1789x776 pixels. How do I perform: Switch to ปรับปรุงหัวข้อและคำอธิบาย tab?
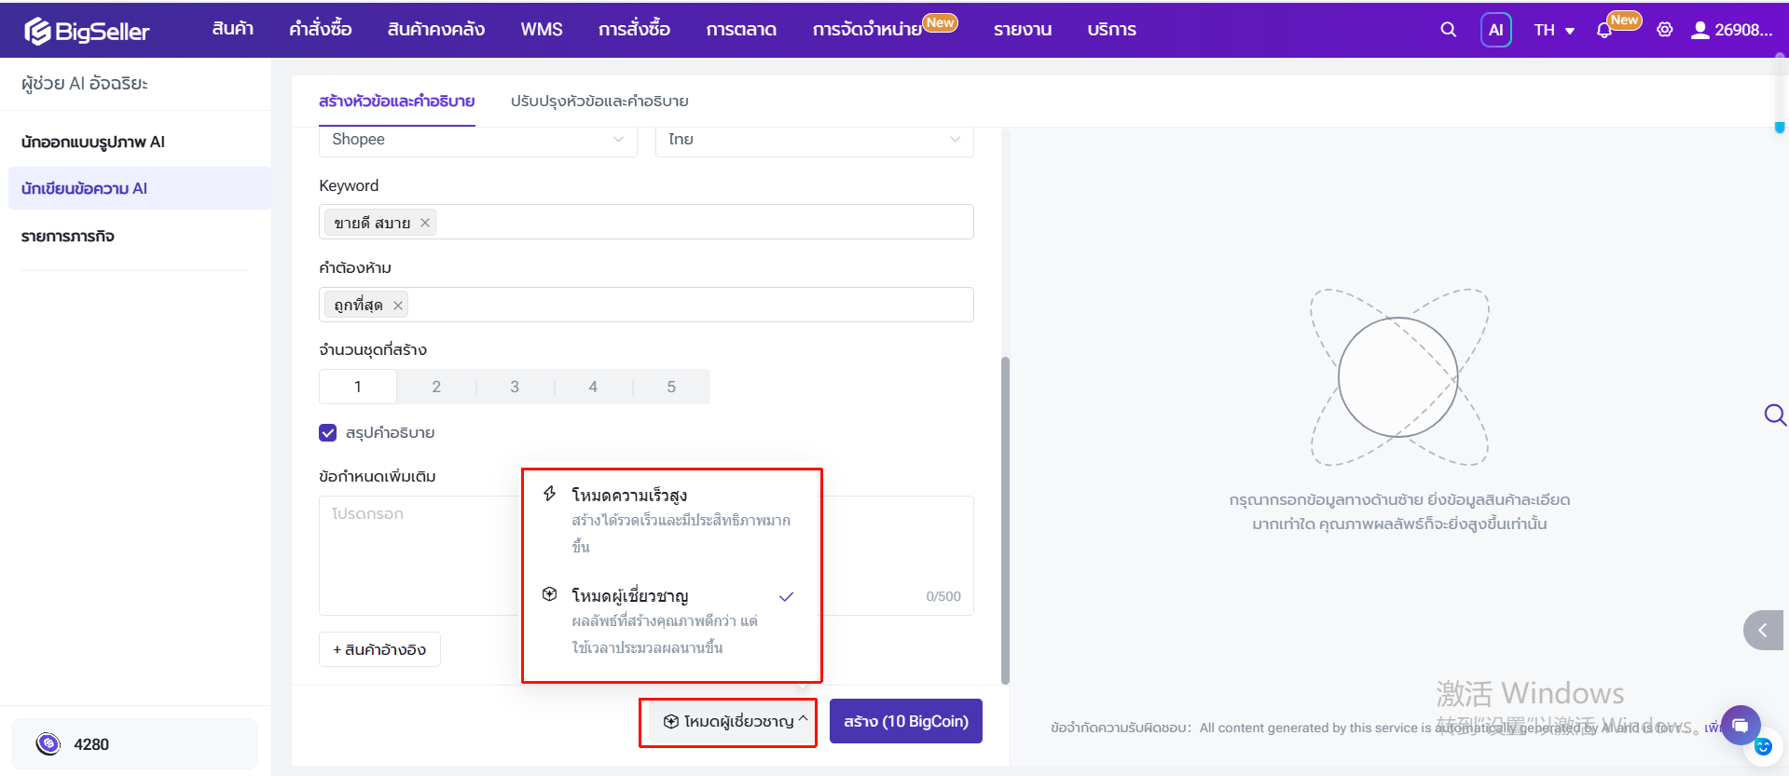tap(599, 101)
